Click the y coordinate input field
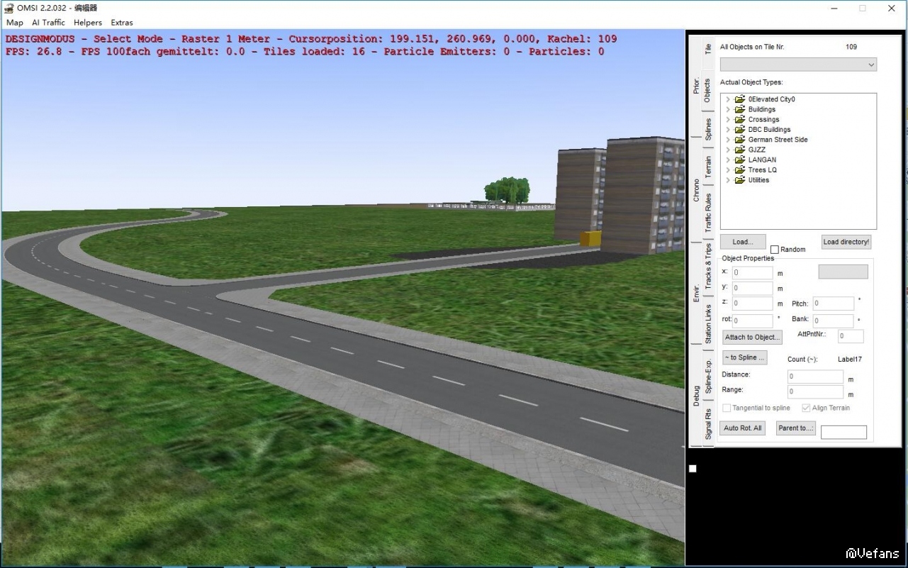908x568 pixels. coord(753,288)
